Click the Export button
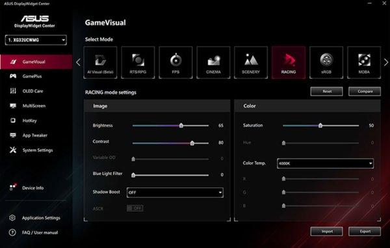This screenshot has height=248, width=390. pyautogui.click(x=365, y=231)
